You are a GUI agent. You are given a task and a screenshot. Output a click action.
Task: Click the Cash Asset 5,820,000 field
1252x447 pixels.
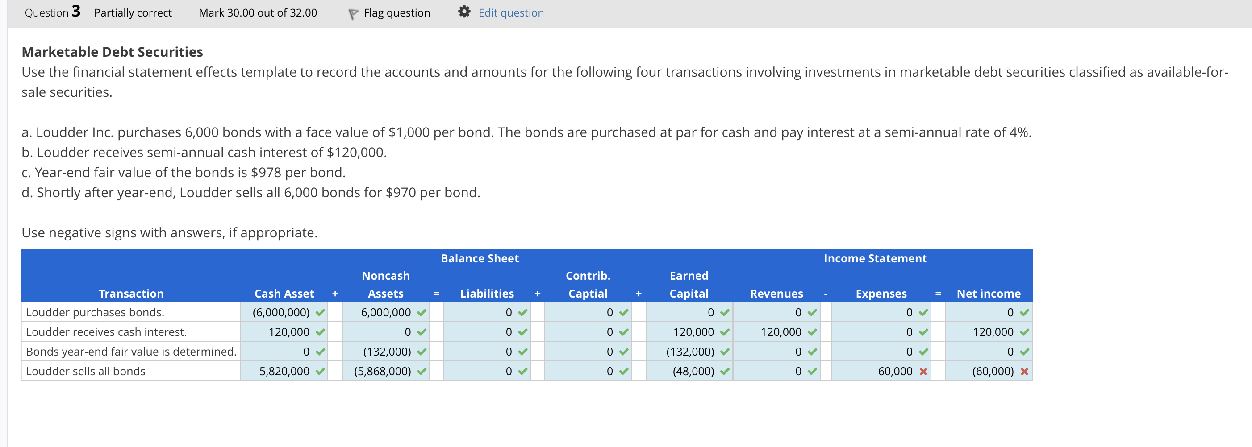(284, 371)
